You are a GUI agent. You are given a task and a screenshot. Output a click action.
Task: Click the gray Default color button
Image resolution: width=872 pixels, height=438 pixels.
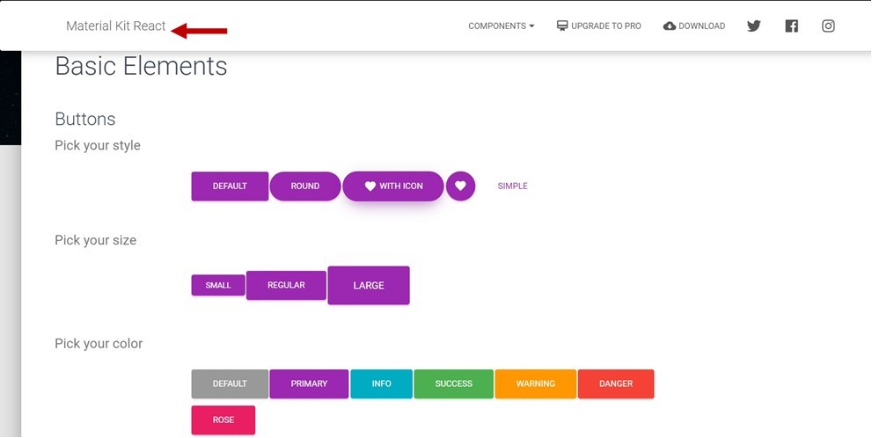[230, 384]
